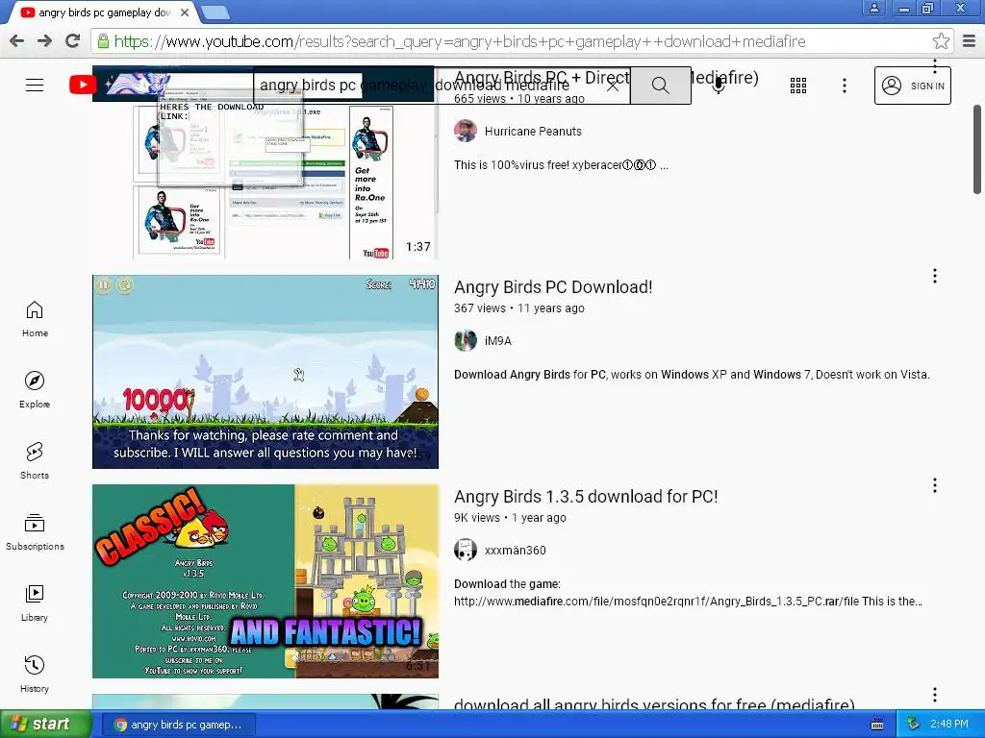Open History in the sidebar
The image size is (985, 738).
pos(35,674)
